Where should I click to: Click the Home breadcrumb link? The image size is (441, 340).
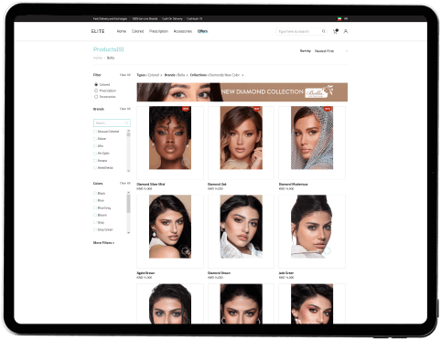point(98,58)
